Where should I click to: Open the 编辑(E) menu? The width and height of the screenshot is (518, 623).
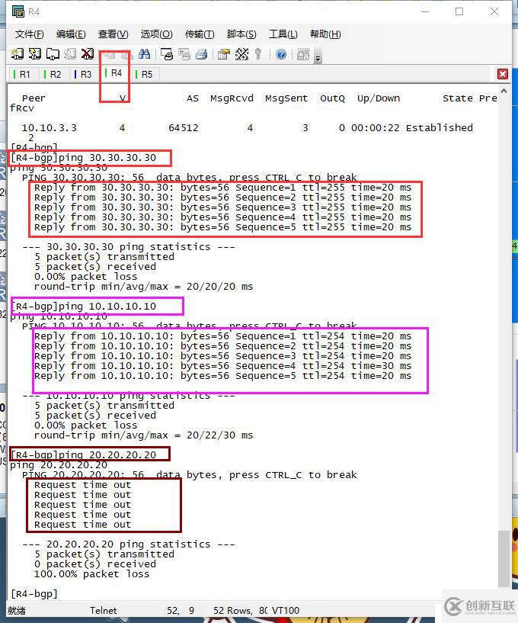point(71,34)
